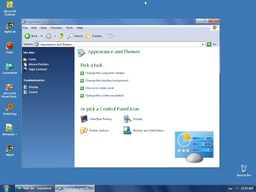This screenshot has width=256, height=192.
Task: Select the Pego desktop icon
Action: pyautogui.click(x=10, y=48)
